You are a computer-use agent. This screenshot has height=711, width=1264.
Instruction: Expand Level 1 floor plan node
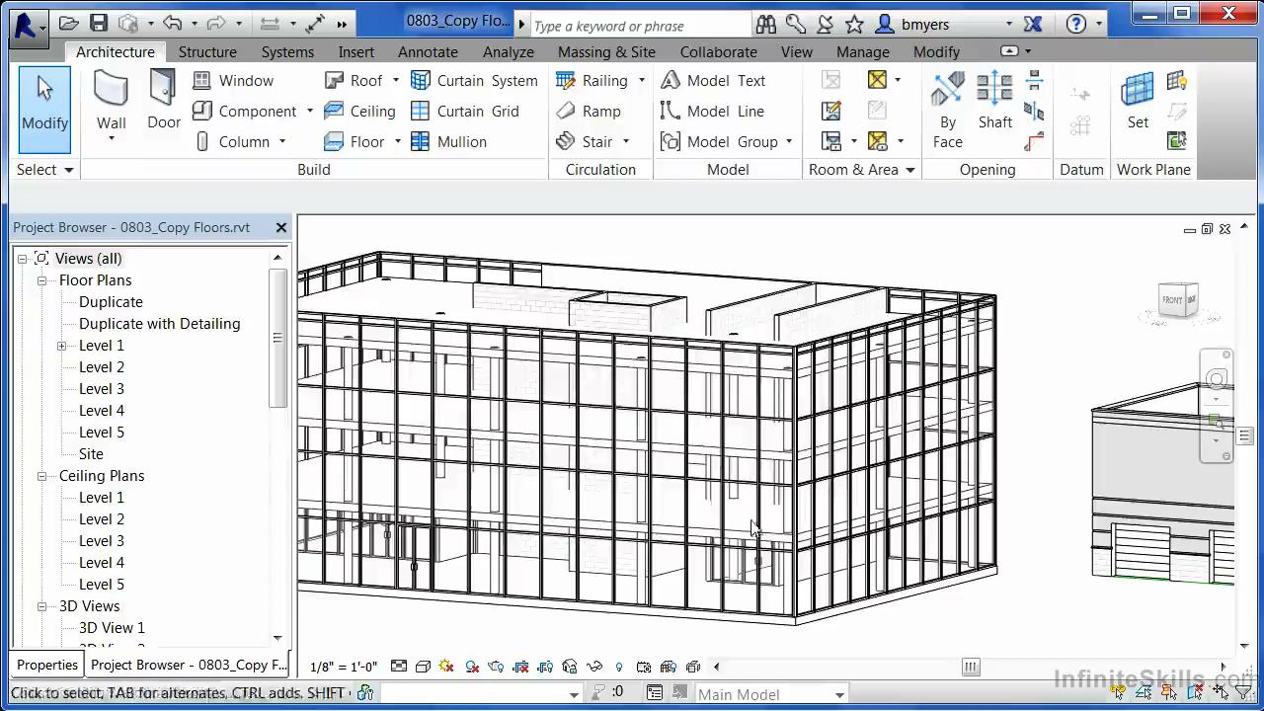click(x=61, y=346)
